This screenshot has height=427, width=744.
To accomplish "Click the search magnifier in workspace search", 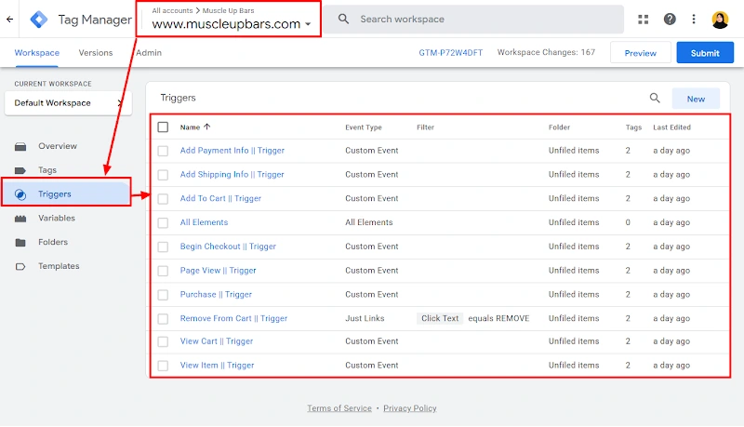I will pyautogui.click(x=343, y=19).
